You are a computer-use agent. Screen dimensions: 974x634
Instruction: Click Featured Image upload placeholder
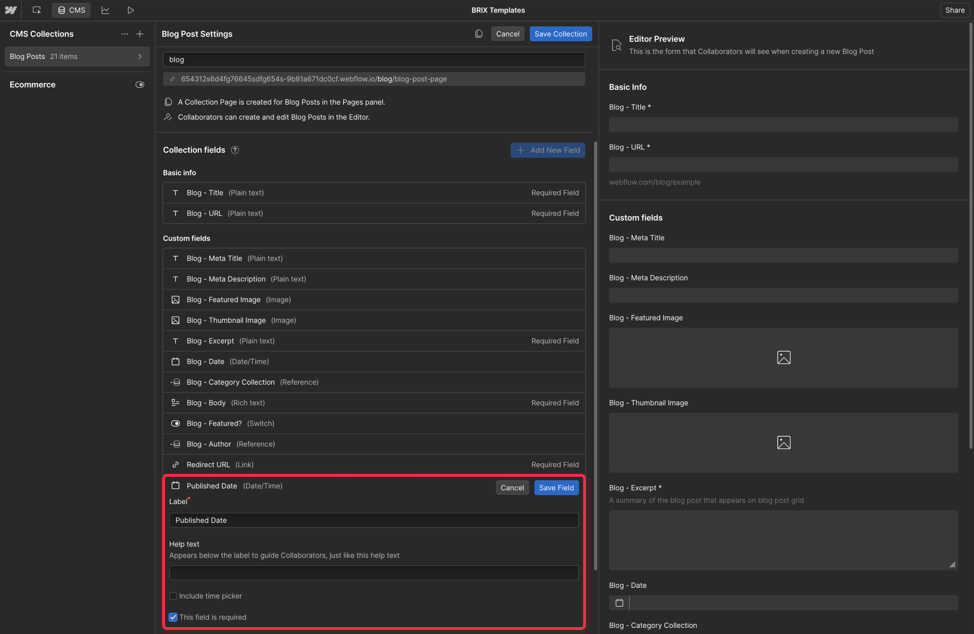(x=783, y=358)
